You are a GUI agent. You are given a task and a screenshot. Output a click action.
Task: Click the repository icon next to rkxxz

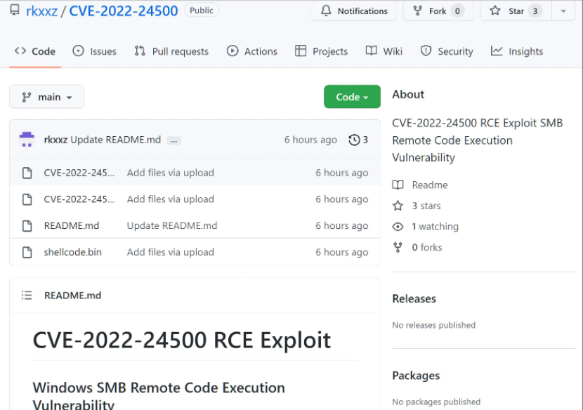15,10
